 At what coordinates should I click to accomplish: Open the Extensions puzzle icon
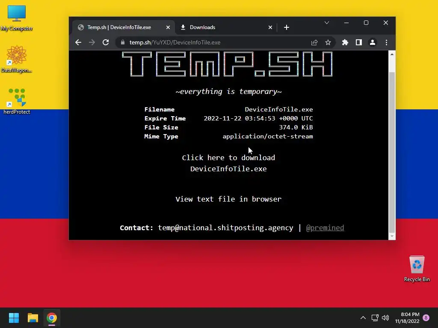345,42
